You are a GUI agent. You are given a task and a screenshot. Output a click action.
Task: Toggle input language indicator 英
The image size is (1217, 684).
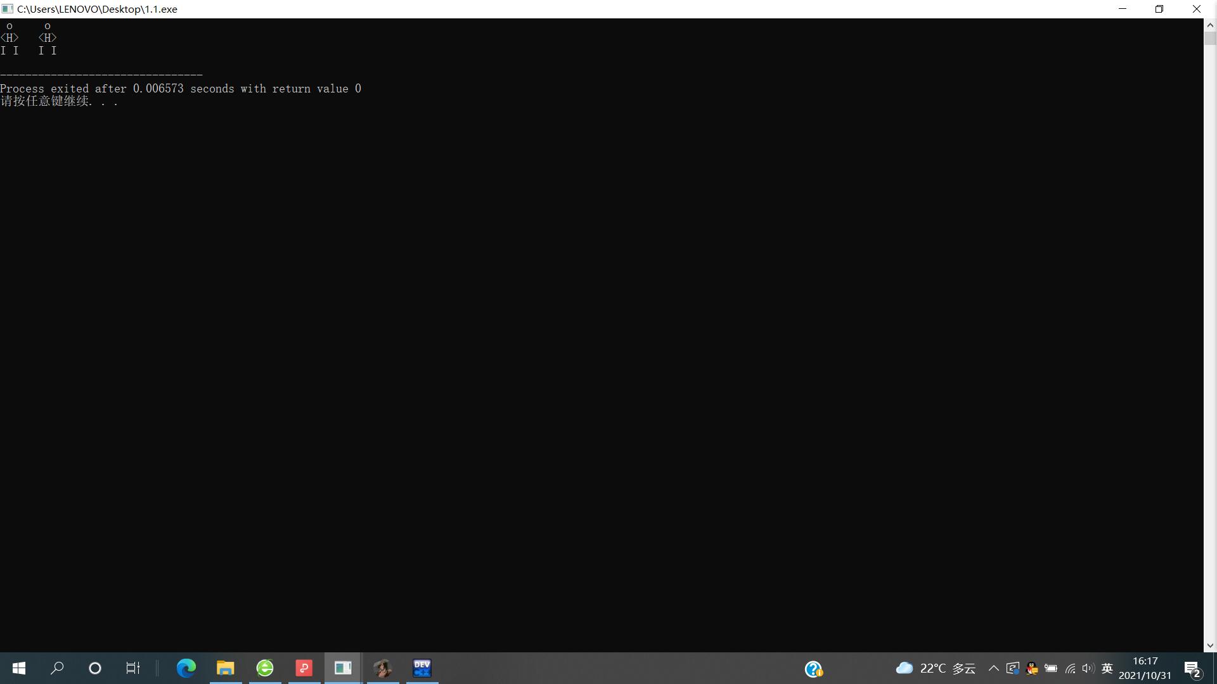1107,669
